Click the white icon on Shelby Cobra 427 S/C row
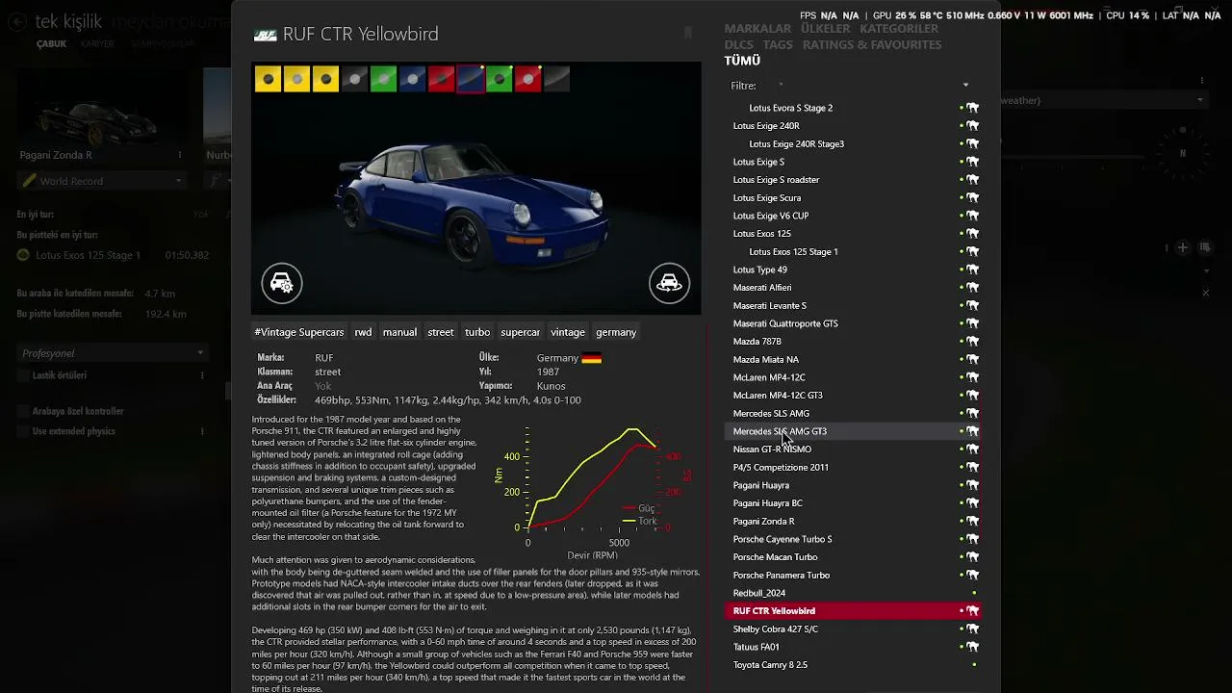 pos(973,629)
